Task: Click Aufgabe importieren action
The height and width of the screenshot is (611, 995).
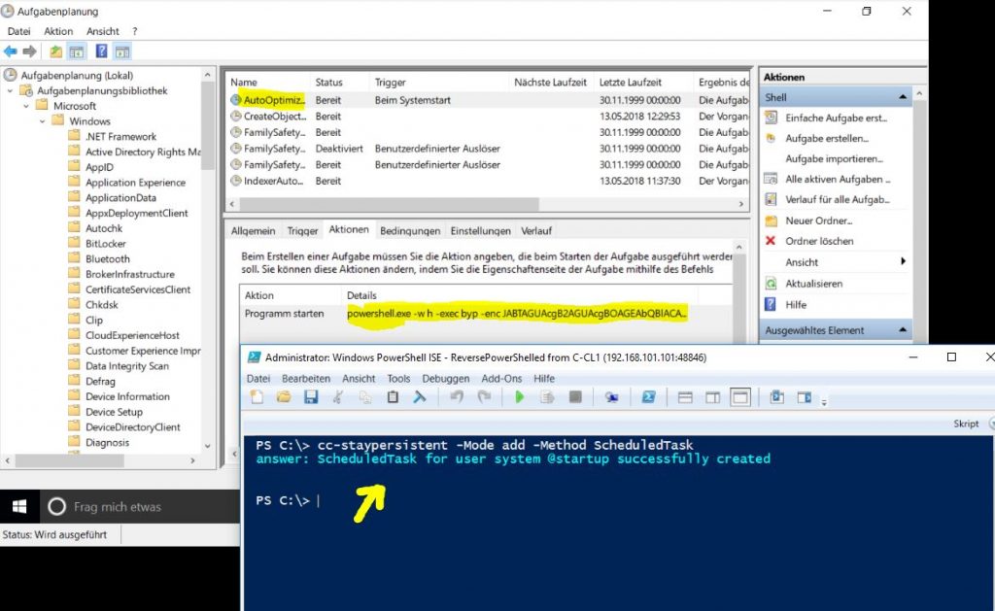Action: (834, 158)
